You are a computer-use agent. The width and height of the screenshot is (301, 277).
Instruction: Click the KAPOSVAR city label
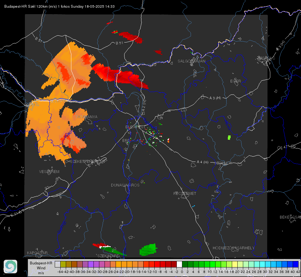coord(37,253)
